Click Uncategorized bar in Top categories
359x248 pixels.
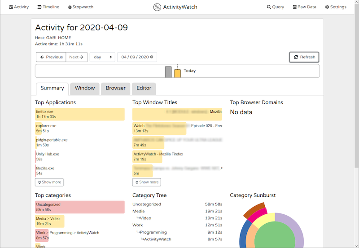[x=80, y=207]
